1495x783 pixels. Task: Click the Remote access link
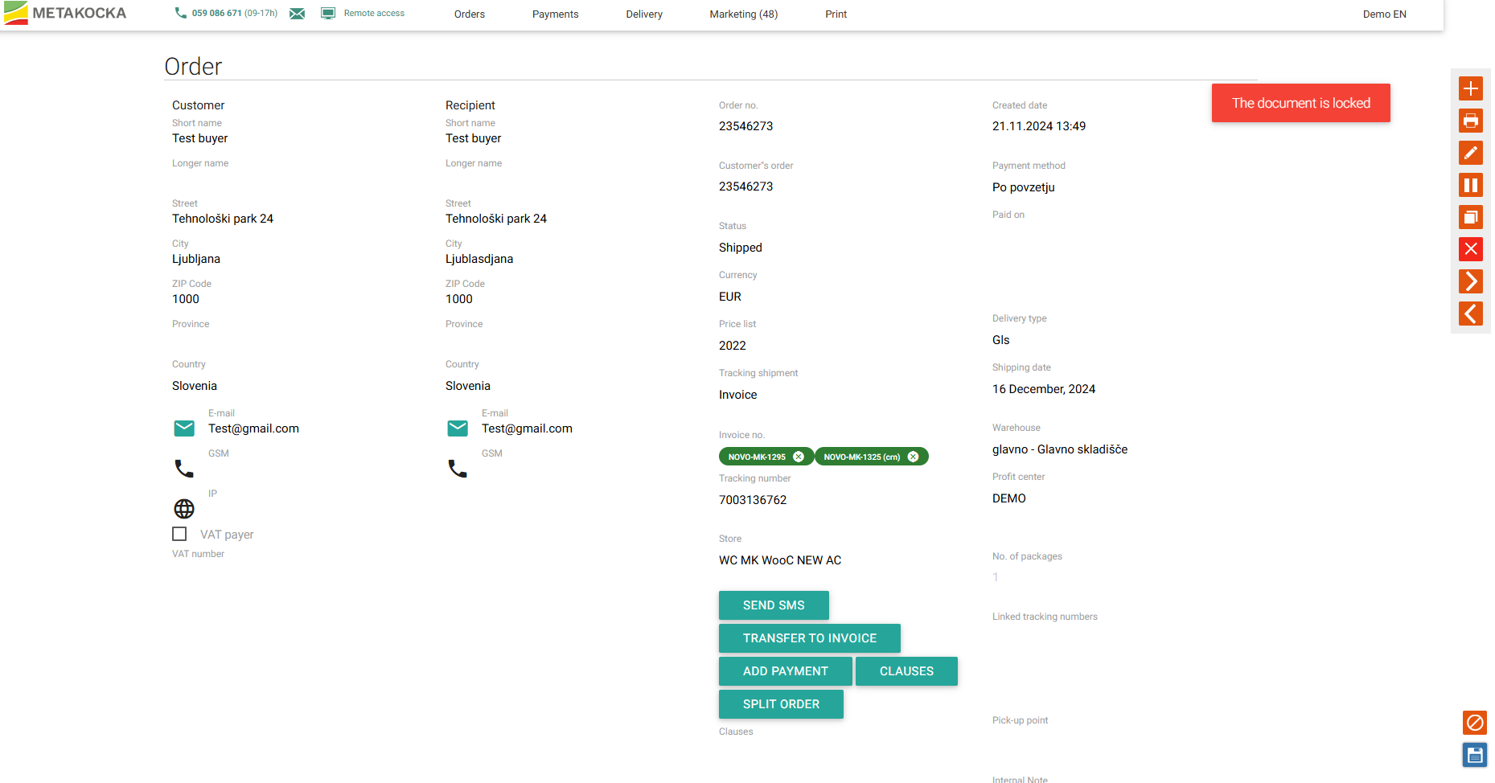tap(374, 14)
